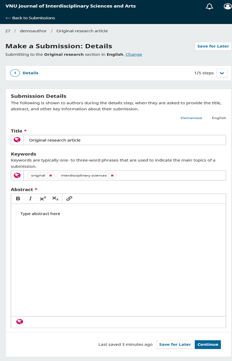Image resolution: width=232 pixels, height=361 pixels.
Task: Open the notifications bell icon
Action: [209, 6]
